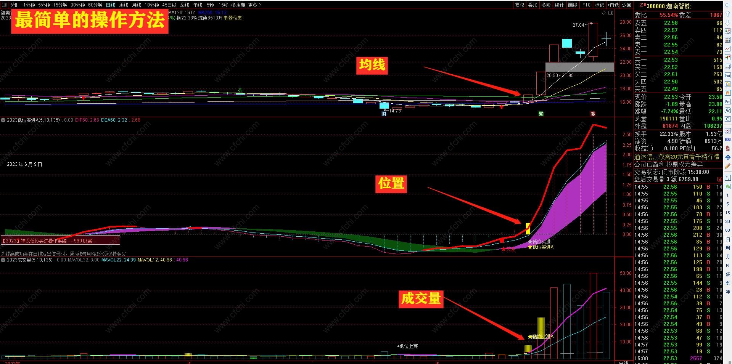The image size is (732, 364).
Task: Open the RSI indicator icon
Action: point(728,140)
